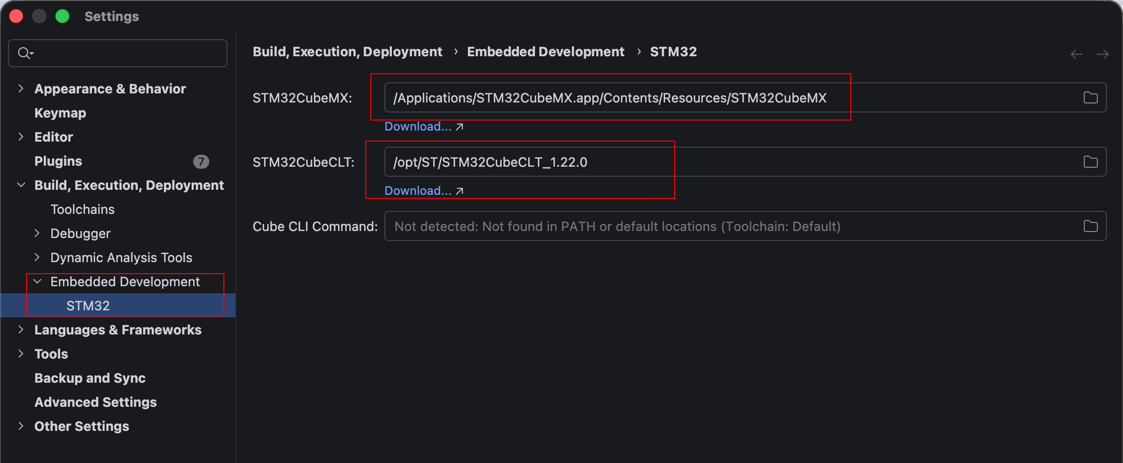This screenshot has width=1123, height=463.
Task: Expand the Tools section
Action: tap(21, 354)
